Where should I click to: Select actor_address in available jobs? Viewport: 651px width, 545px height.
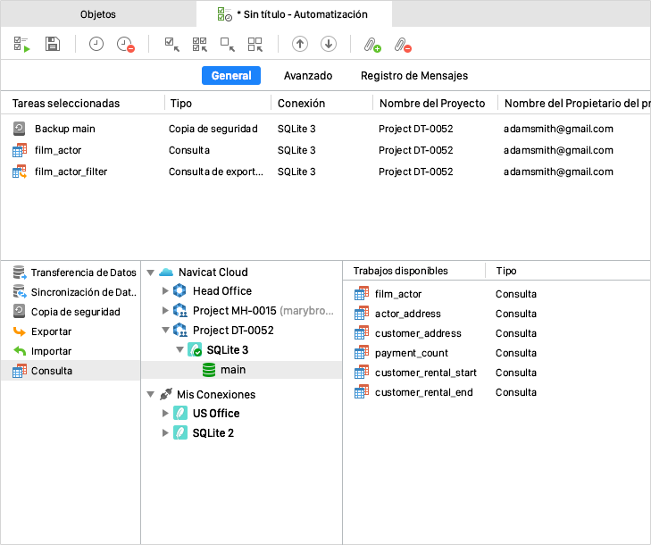(497, 314)
